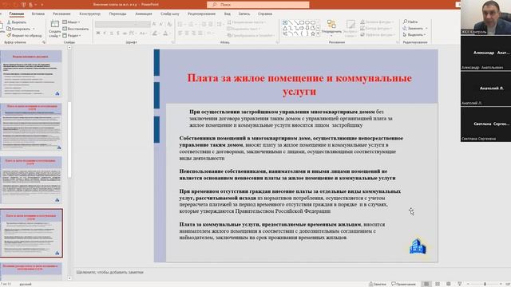Open the Запись (Record) tab
511x287 pixels.
pos(244,14)
